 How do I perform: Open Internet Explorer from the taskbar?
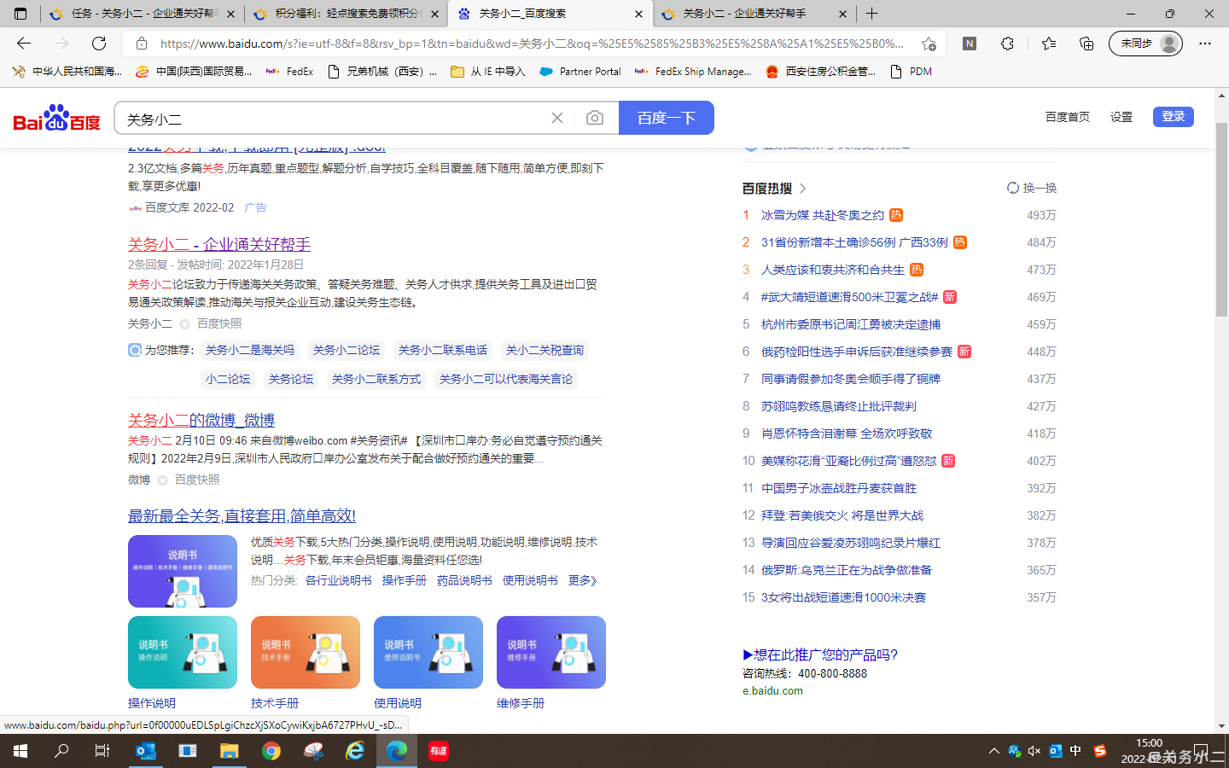[355, 751]
